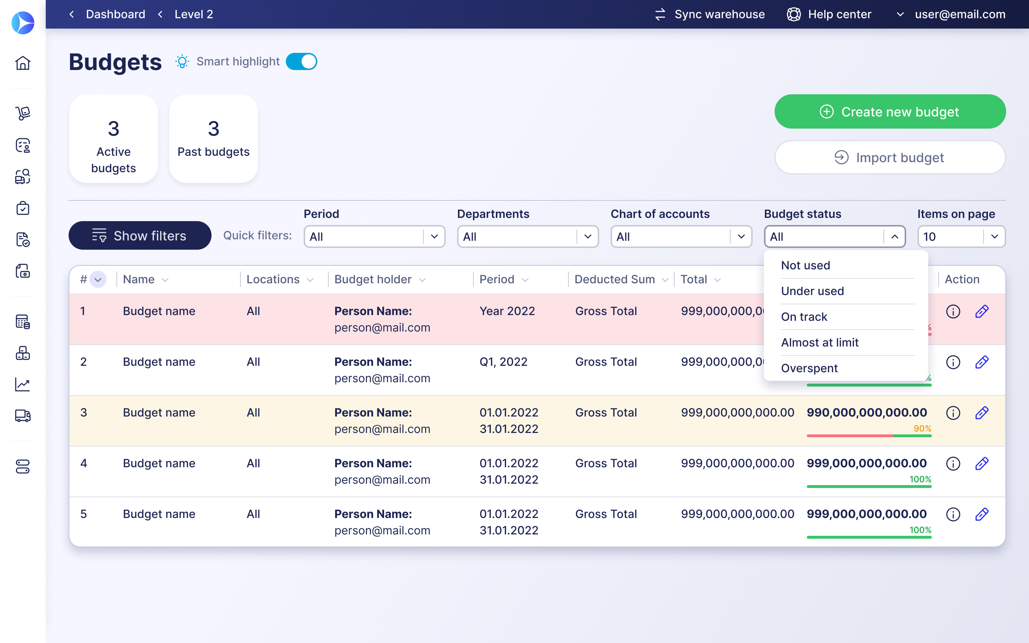Toggle the # column sort chevron

tap(98, 279)
